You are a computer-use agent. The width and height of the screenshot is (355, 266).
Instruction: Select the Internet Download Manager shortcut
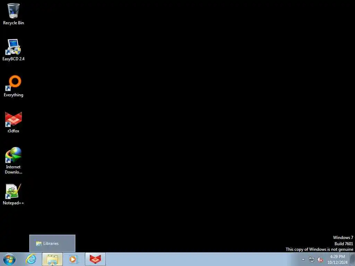pyautogui.click(x=14, y=160)
